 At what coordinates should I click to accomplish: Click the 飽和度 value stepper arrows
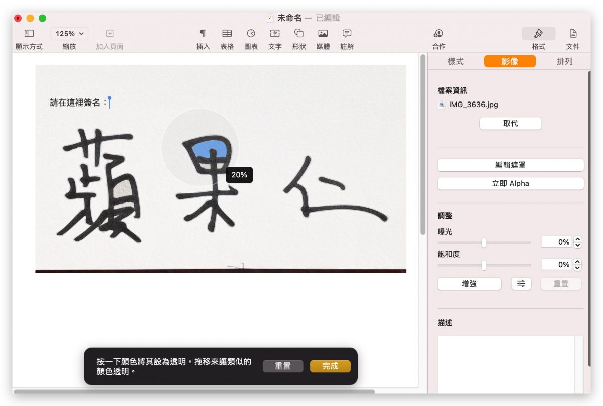pyautogui.click(x=578, y=265)
